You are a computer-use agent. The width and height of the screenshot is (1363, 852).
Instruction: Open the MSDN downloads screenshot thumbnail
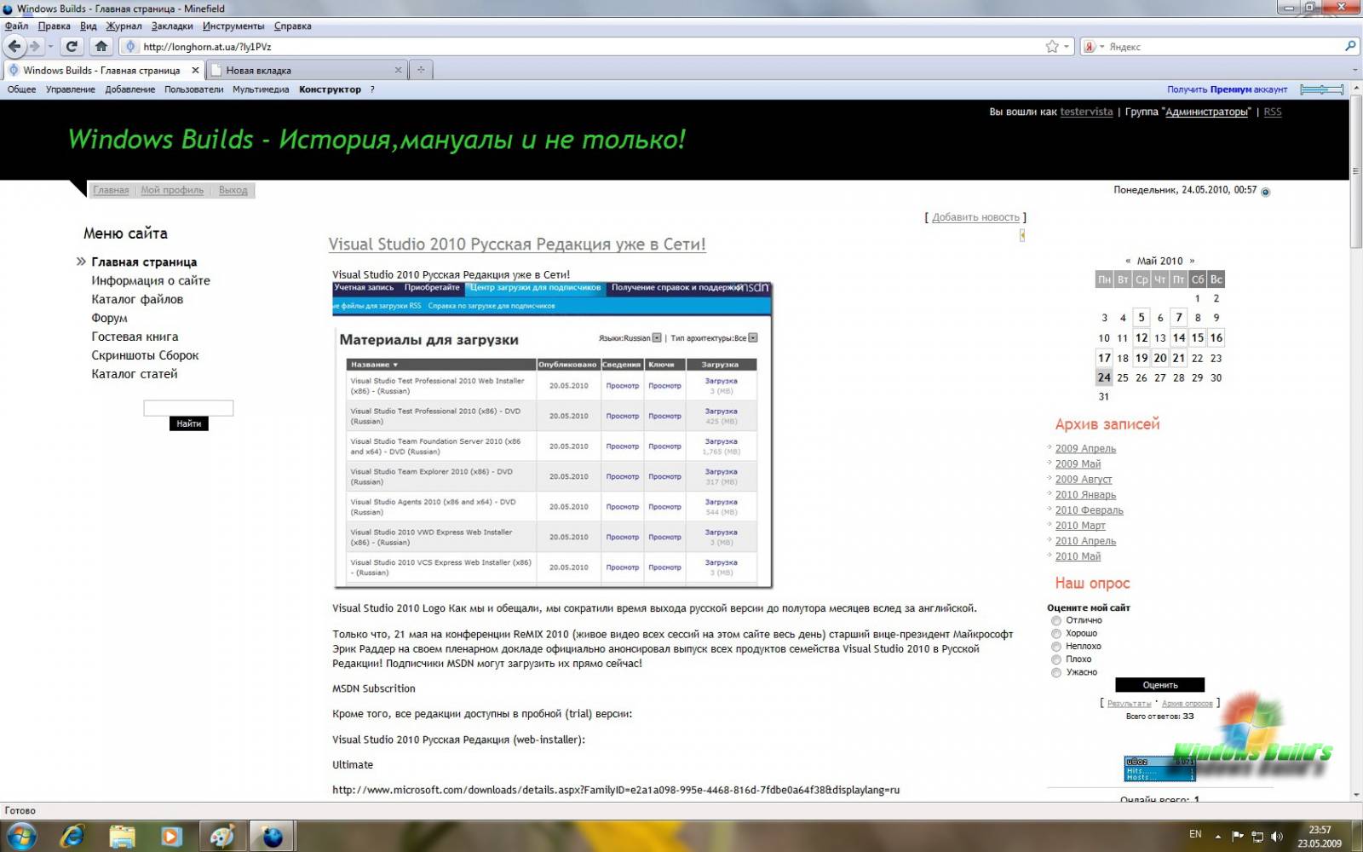pos(552,435)
